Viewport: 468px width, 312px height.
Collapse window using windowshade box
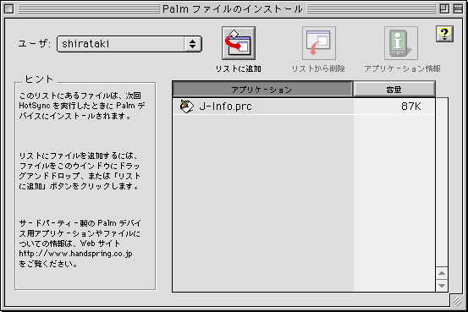[458, 9]
